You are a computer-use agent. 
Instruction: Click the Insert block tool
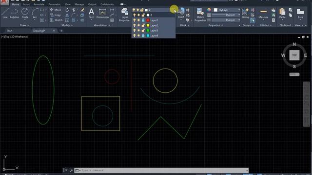click(181, 13)
